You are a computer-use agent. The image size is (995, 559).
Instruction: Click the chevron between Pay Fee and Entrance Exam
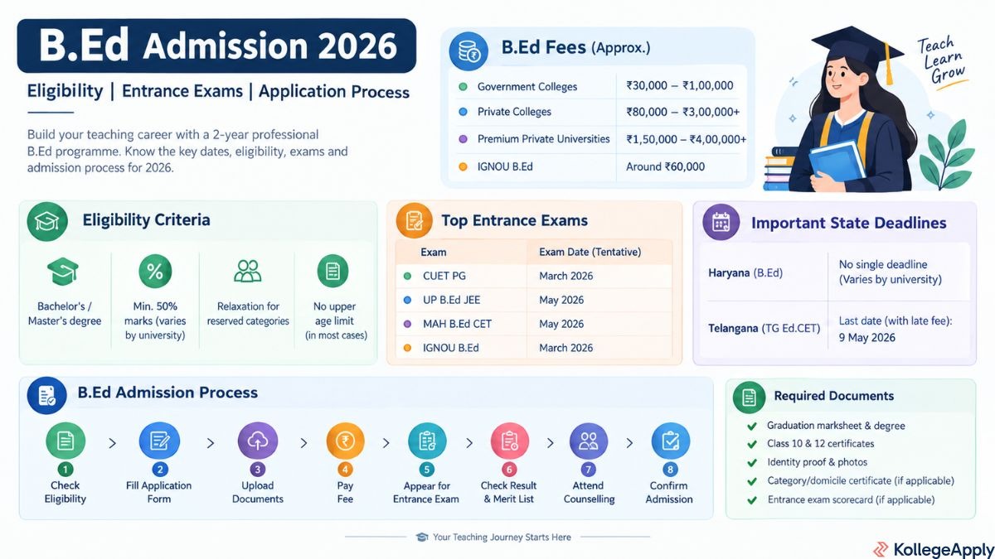[386, 443]
